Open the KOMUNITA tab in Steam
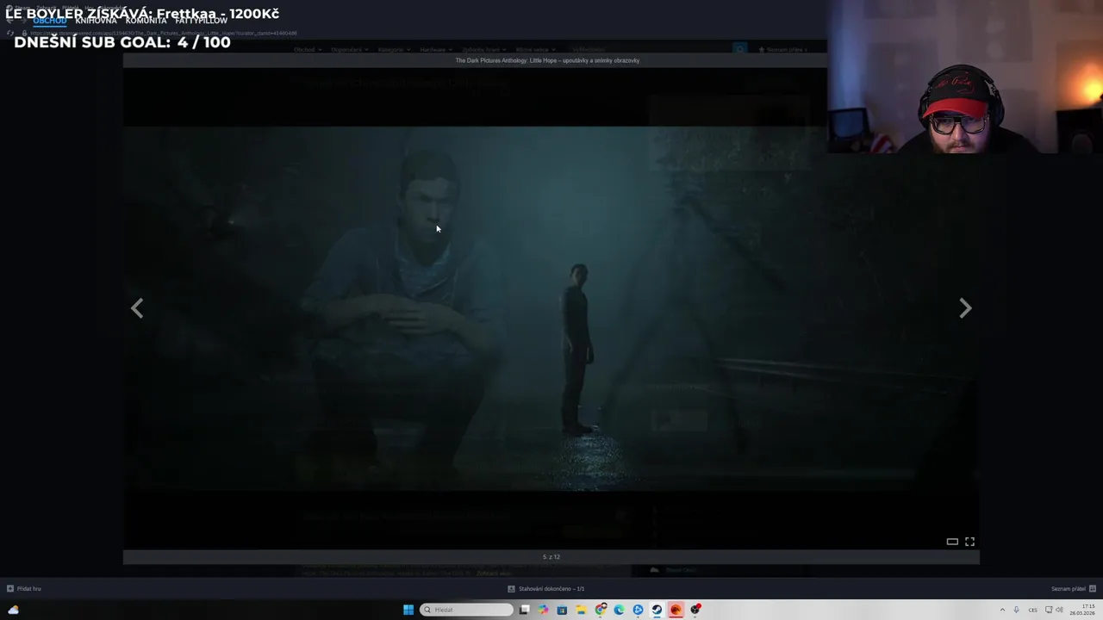This screenshot has width=1103, height=620. tap(146, 21)
